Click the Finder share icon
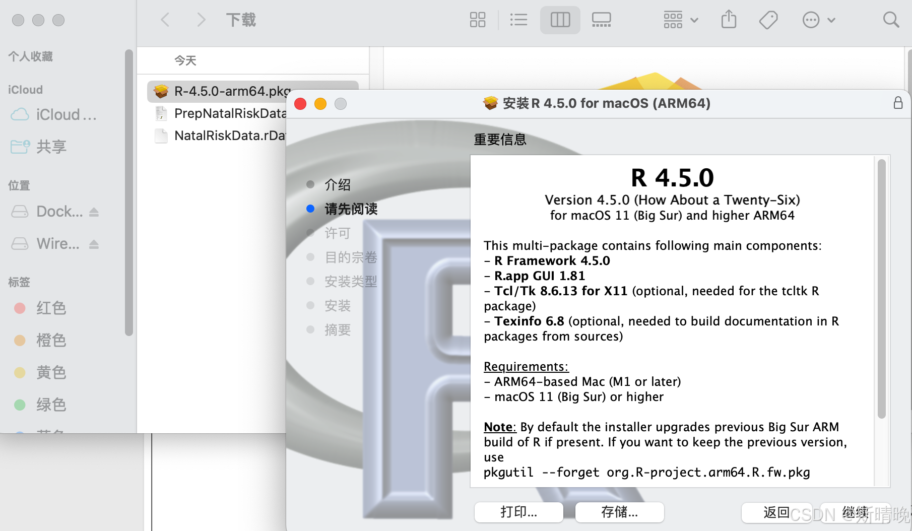 [729, 20]
